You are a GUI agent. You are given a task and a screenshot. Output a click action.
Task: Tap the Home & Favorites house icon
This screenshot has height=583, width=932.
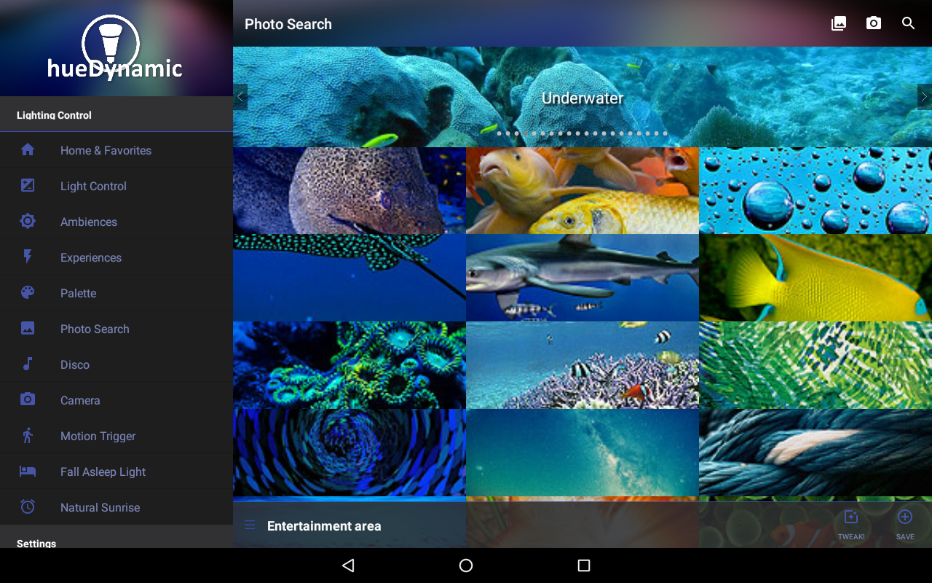coord(28,149)
